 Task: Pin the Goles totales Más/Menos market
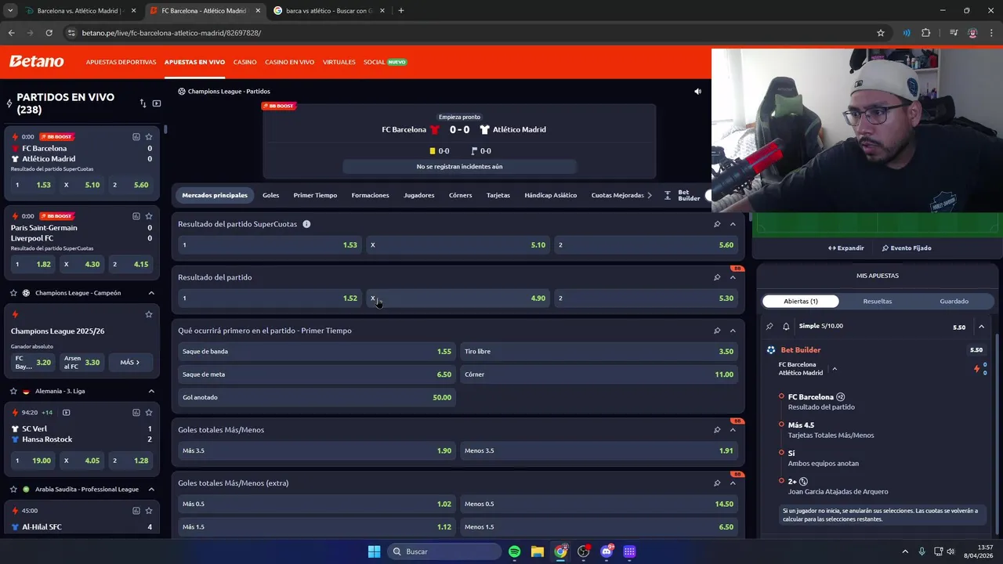tap(717, 430)
